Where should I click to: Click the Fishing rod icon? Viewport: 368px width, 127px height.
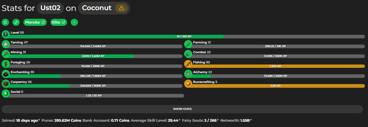tap(188, 64)
